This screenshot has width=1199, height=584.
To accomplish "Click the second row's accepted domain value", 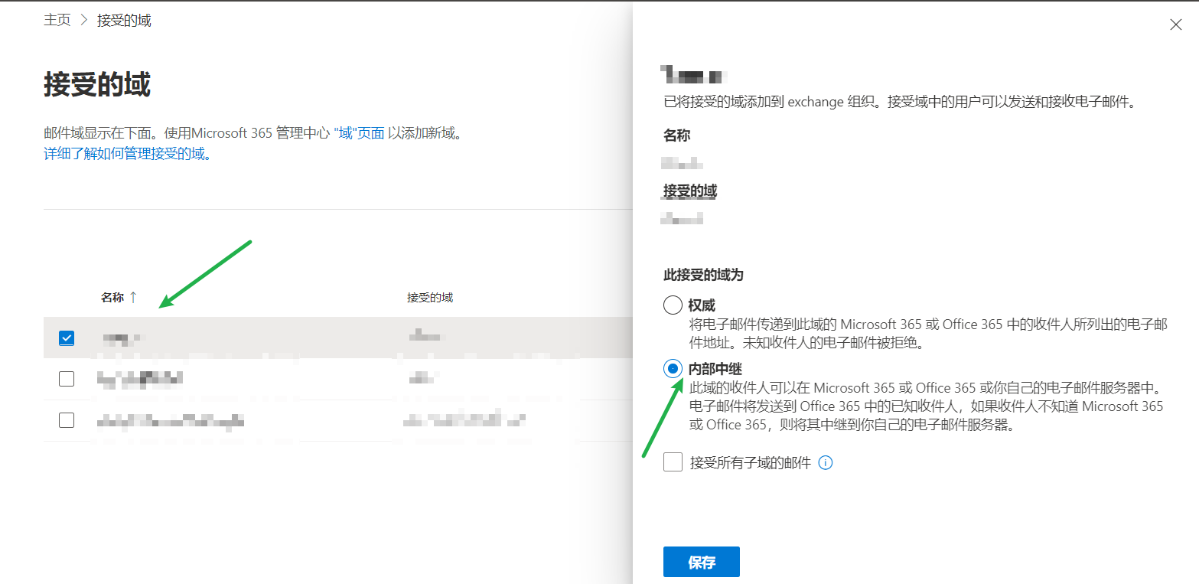I will point(422,379).
